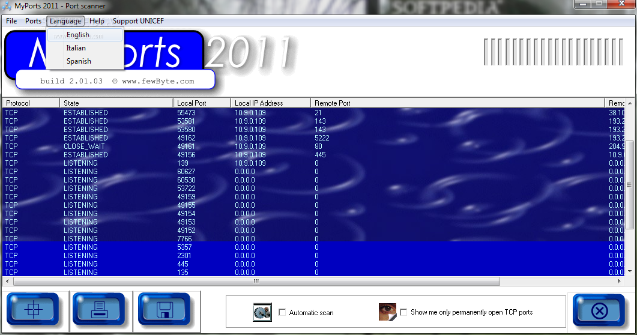Open the Support UNICEF menu
The height and width of the screenshot is (335, 637).
138,20
